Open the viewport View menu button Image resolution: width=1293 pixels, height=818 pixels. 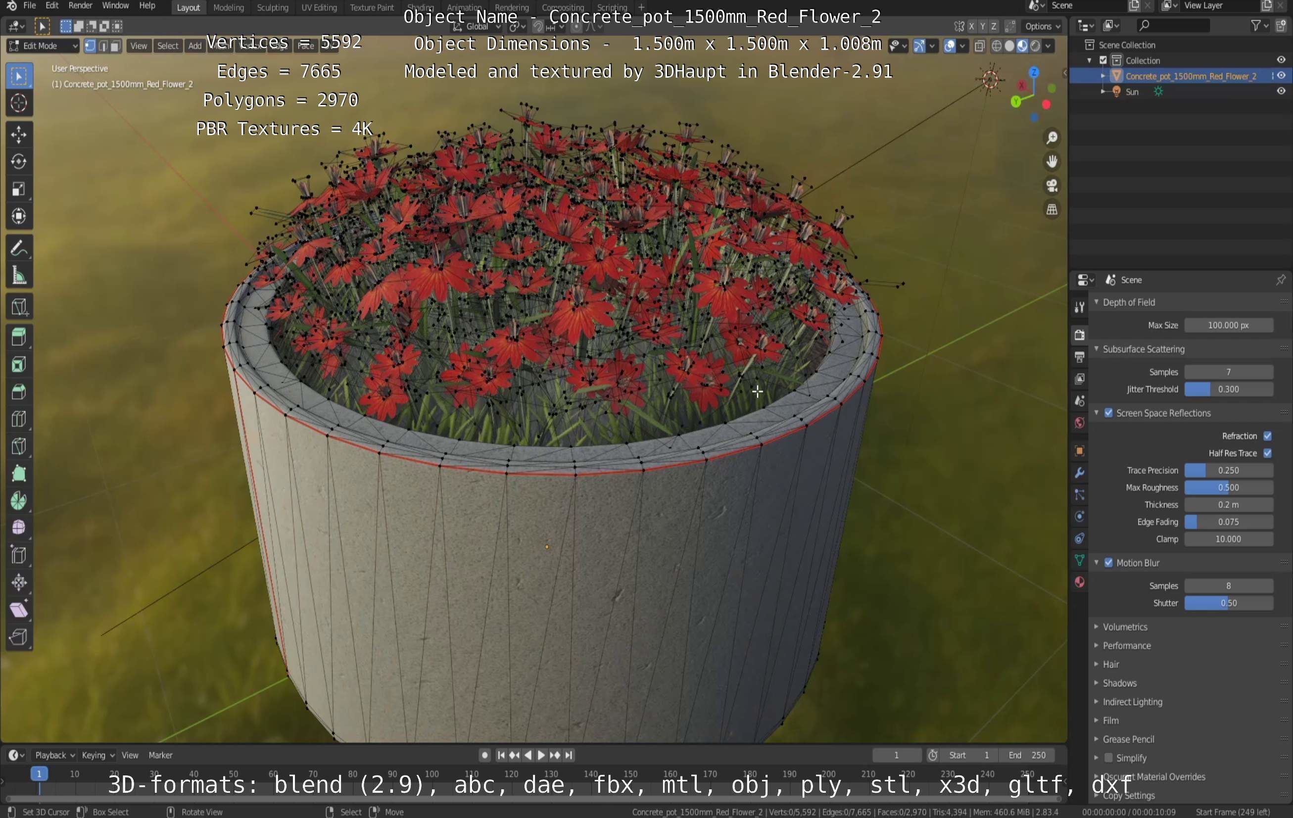click(x=139, y=46)
